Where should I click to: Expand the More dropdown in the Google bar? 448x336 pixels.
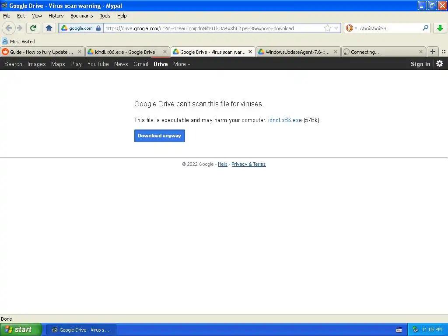[x=182, y=64]
